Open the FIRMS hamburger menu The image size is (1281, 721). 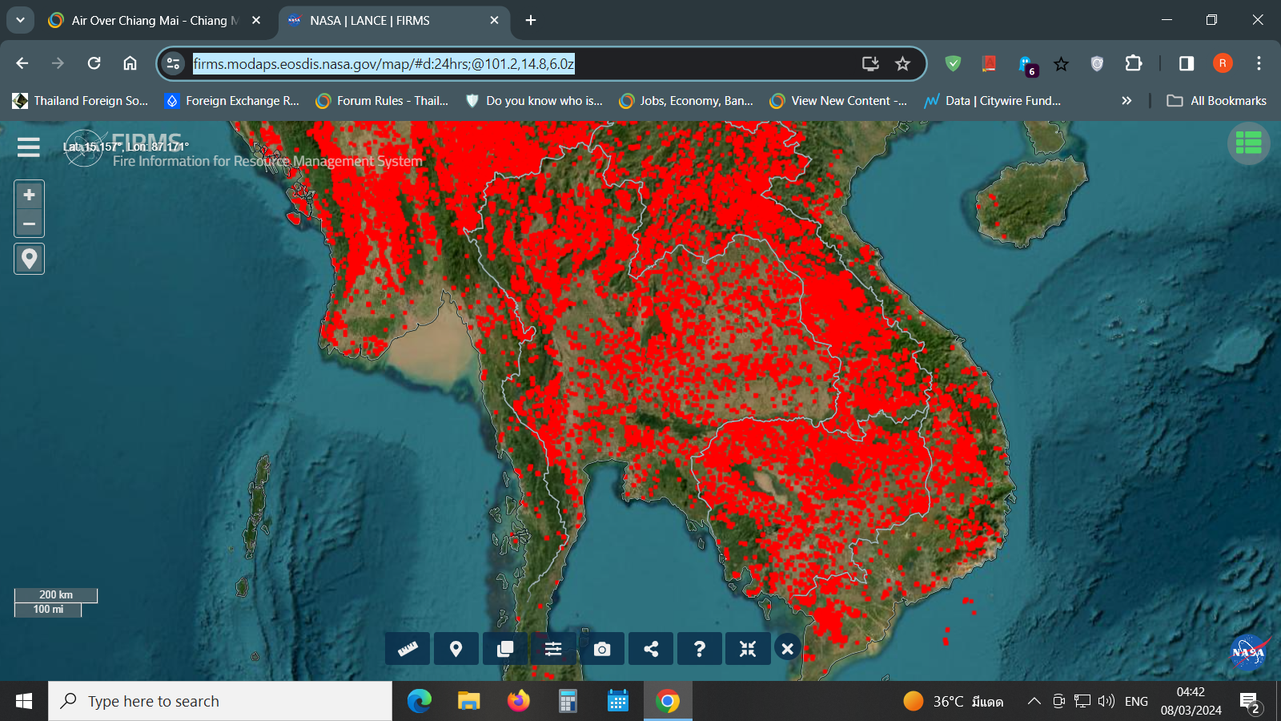click(x=29, y=147)
